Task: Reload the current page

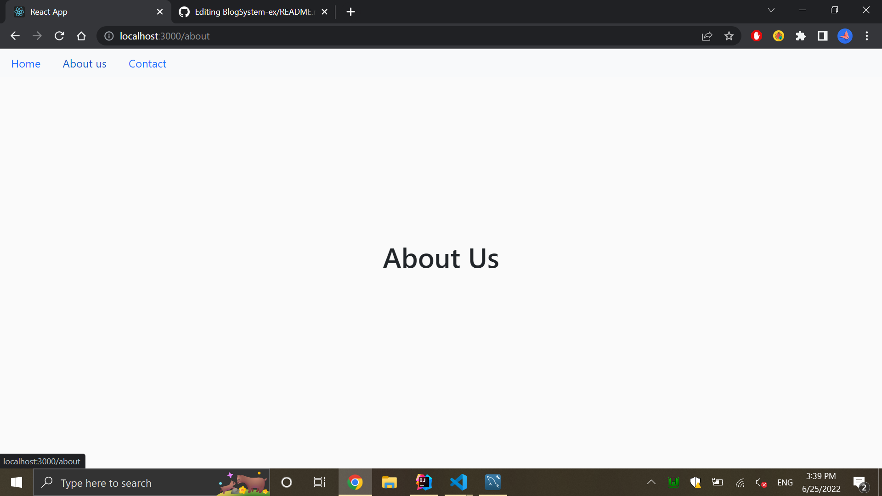Action: pos(59,36)
